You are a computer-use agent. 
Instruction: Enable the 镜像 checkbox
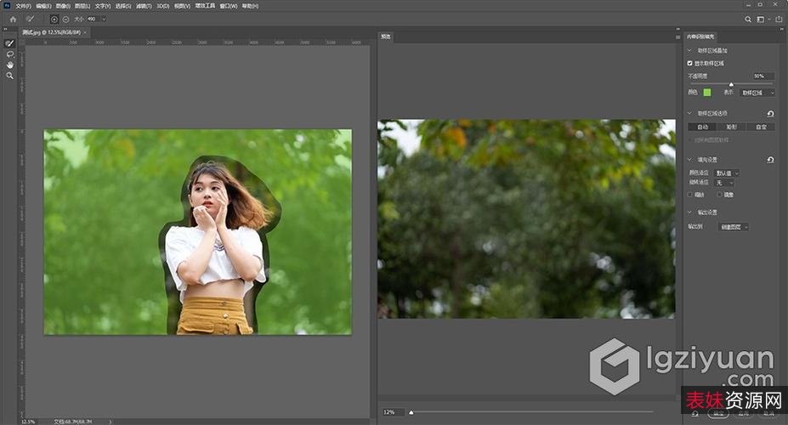tap(718, 195)
